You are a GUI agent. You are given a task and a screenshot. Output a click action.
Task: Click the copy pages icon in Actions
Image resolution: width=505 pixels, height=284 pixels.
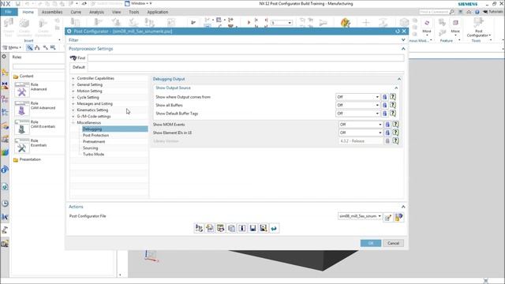tap(231, 228)
